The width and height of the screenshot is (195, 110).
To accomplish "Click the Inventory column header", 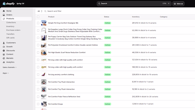I will [x=136, y=17].
